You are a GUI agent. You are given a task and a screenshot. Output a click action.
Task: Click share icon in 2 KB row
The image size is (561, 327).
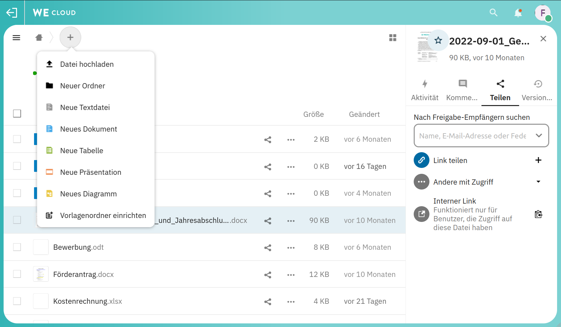(x=268, y=140)
